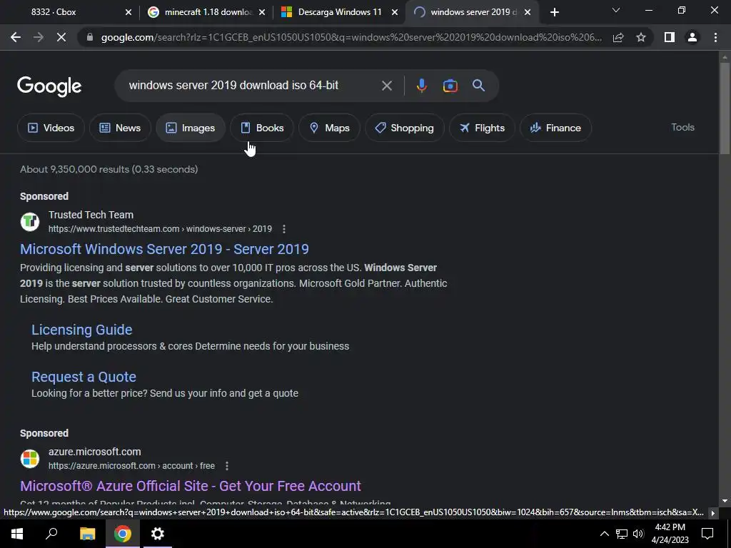Viewport: 731px width, 548px height.
Task: Open a new tab
Action: tap(554, 12)
